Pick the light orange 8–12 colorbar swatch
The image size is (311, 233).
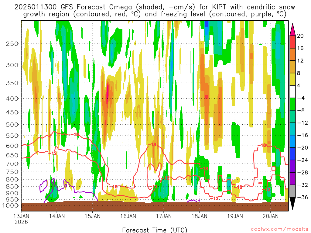(x=292, y=67)
